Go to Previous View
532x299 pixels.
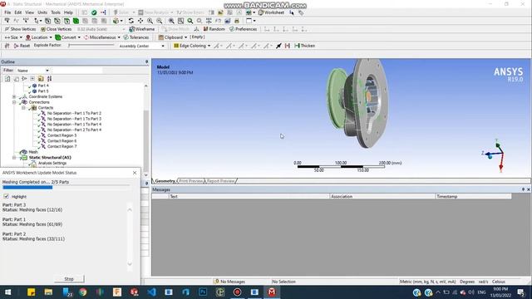click(x=190, y=21)
